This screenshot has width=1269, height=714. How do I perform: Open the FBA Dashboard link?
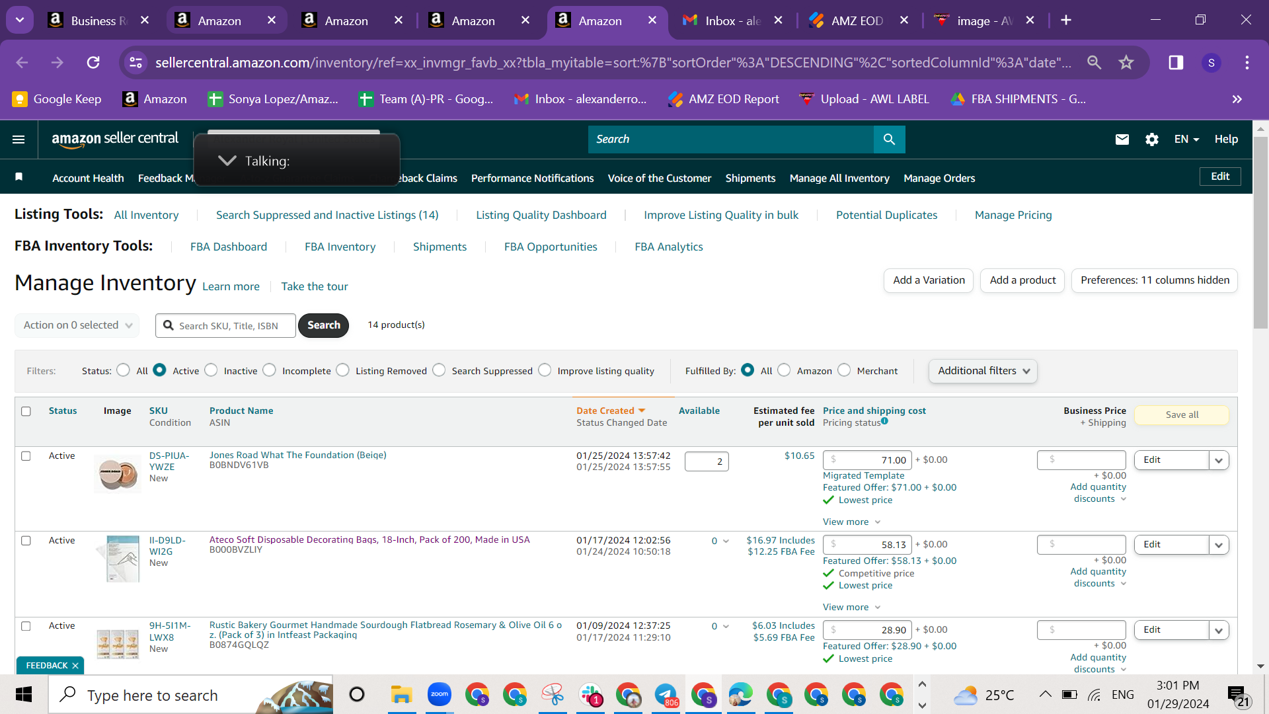tap(229, 247)
